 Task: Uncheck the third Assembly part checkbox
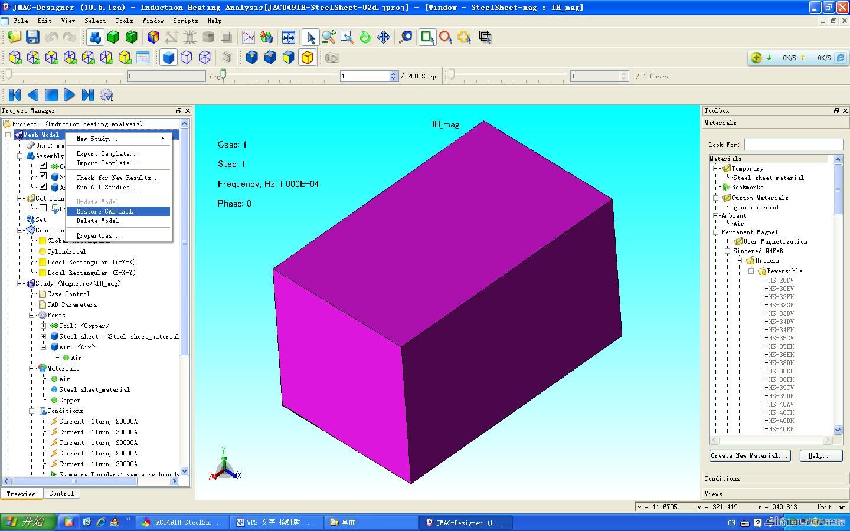pos(43,186)
